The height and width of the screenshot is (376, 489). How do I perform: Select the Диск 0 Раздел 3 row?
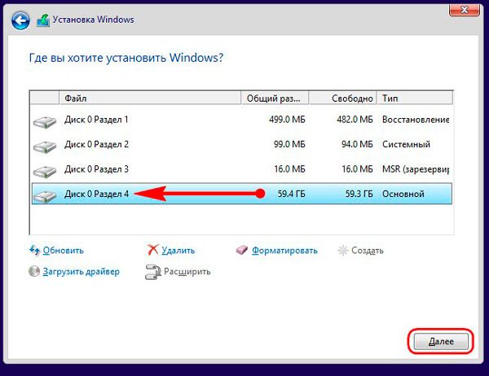[242, 169]
